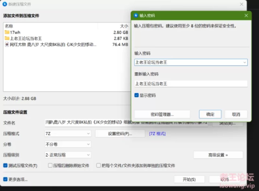The image size is (259, 191).
Task: Toggle the 更多选项 checkbox
Action: click(5, 179)
